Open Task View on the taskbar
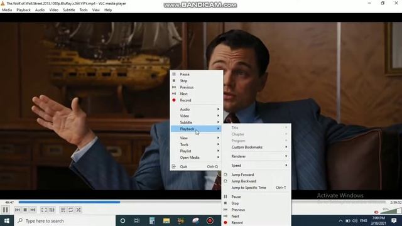402x226 pixels. [x=137, y=220]
